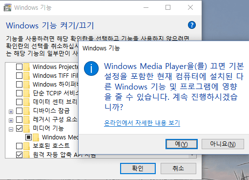
Task: Click the 확인 button
Action: (x=138, y=168)
